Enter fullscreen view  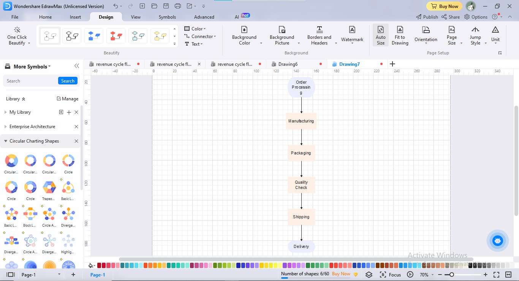click(496, 275)
